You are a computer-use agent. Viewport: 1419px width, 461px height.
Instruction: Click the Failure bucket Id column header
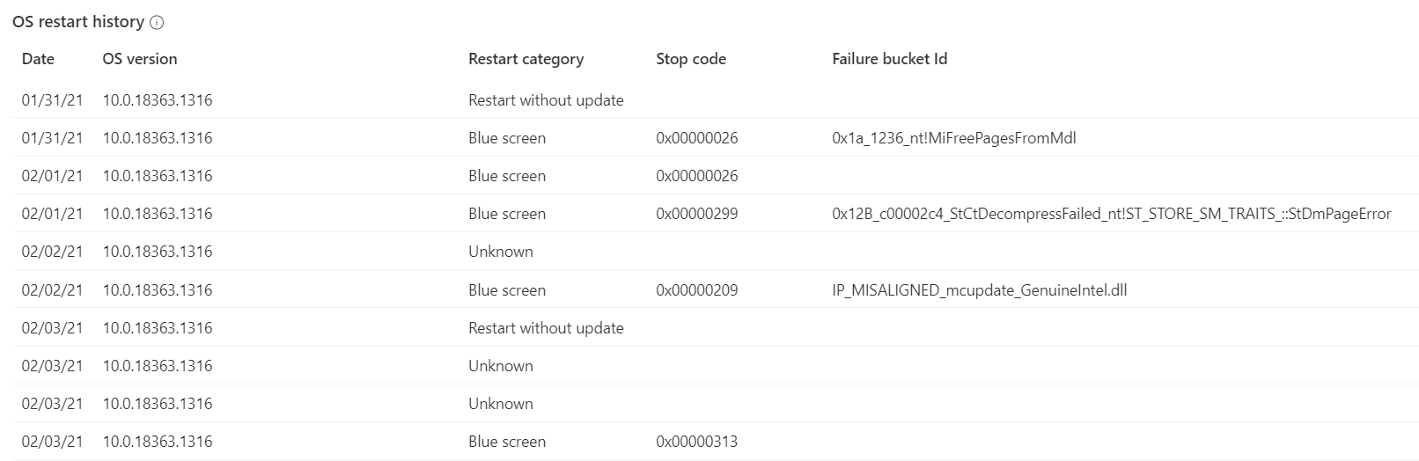point(889,59)
